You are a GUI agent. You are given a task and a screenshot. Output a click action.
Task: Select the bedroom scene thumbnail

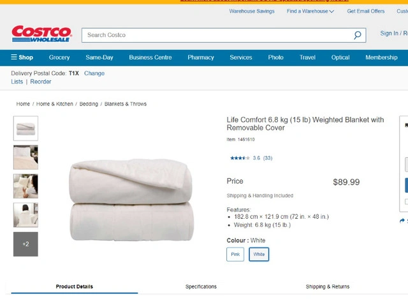click(25, 157)
